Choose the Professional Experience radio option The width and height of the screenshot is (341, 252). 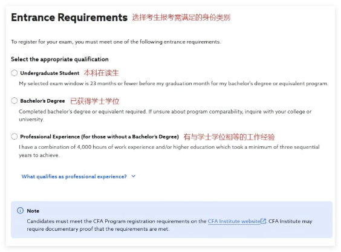point(15,137)
